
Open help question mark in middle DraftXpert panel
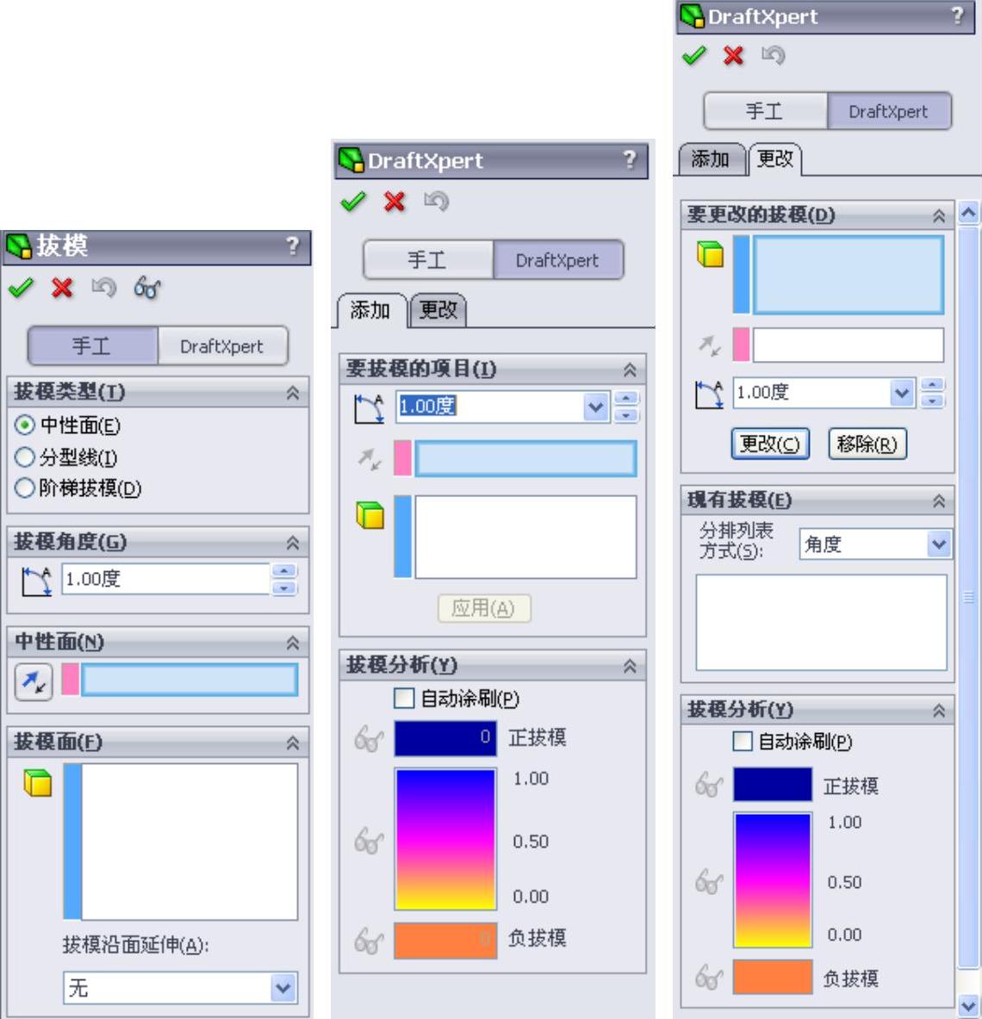coord(630,160)
